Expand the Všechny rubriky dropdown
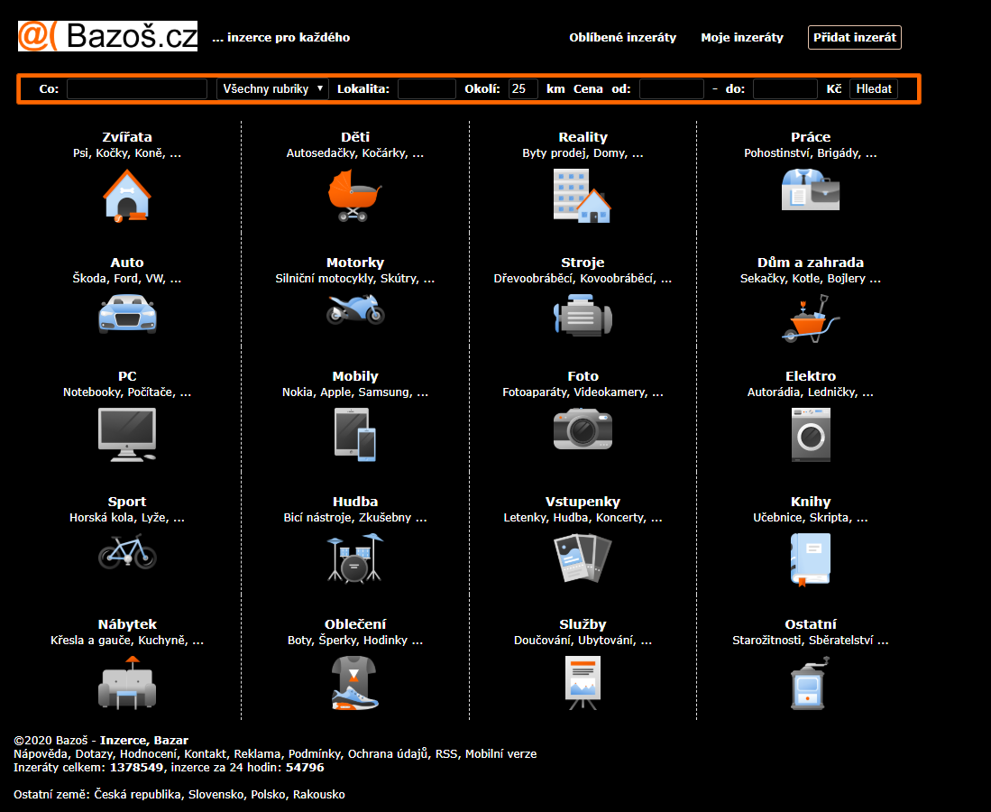 [x=271, y=88]
